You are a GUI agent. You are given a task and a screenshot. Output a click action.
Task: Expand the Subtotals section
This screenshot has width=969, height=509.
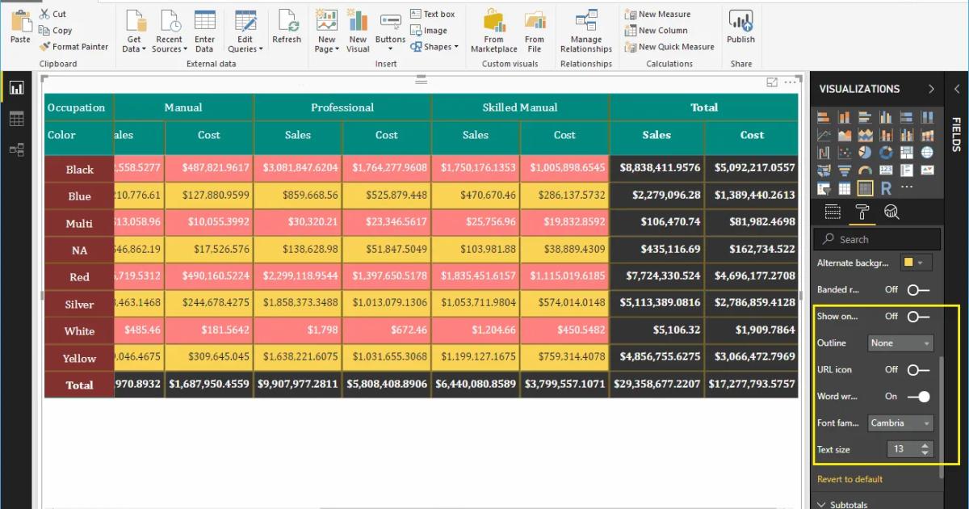pyautogui.click(x=846, y=503)
